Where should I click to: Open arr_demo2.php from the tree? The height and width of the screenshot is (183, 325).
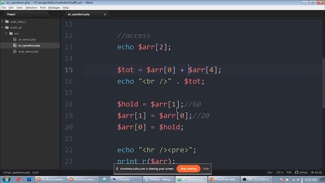coord(27,40)
